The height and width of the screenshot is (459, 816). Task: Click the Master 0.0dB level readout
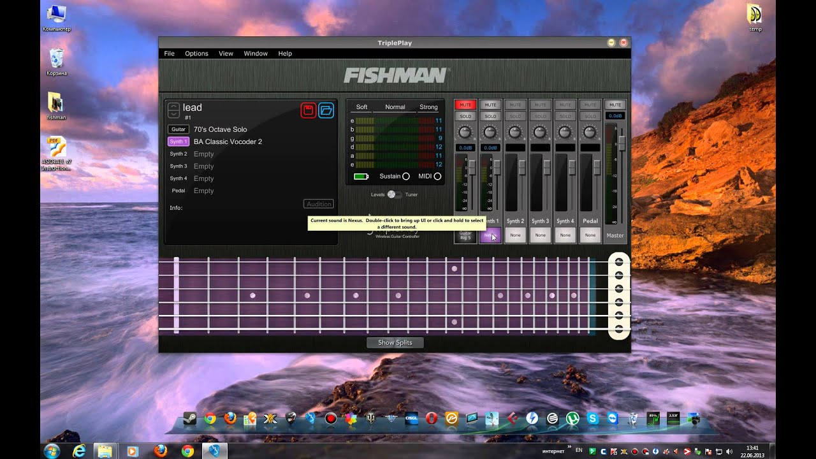[615, 116]
